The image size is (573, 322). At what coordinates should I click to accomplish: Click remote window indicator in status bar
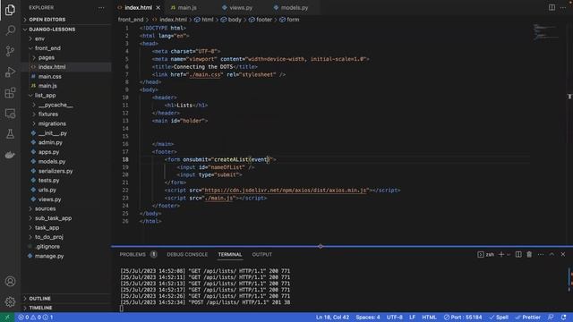[x=7, y=318]
